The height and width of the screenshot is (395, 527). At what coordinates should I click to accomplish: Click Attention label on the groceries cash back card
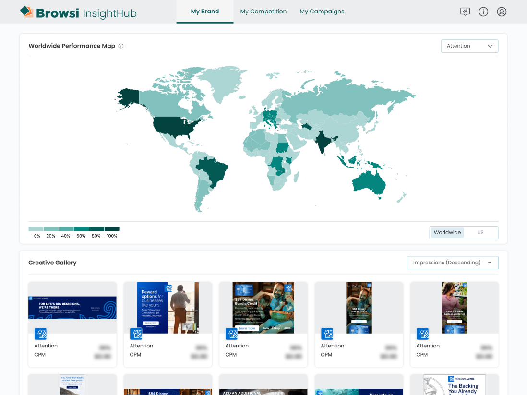[428, 346]
